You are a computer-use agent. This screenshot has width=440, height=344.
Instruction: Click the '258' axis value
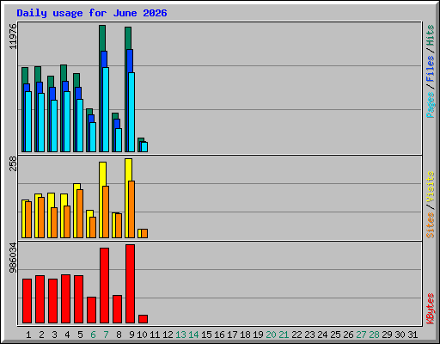click(13, 163)
